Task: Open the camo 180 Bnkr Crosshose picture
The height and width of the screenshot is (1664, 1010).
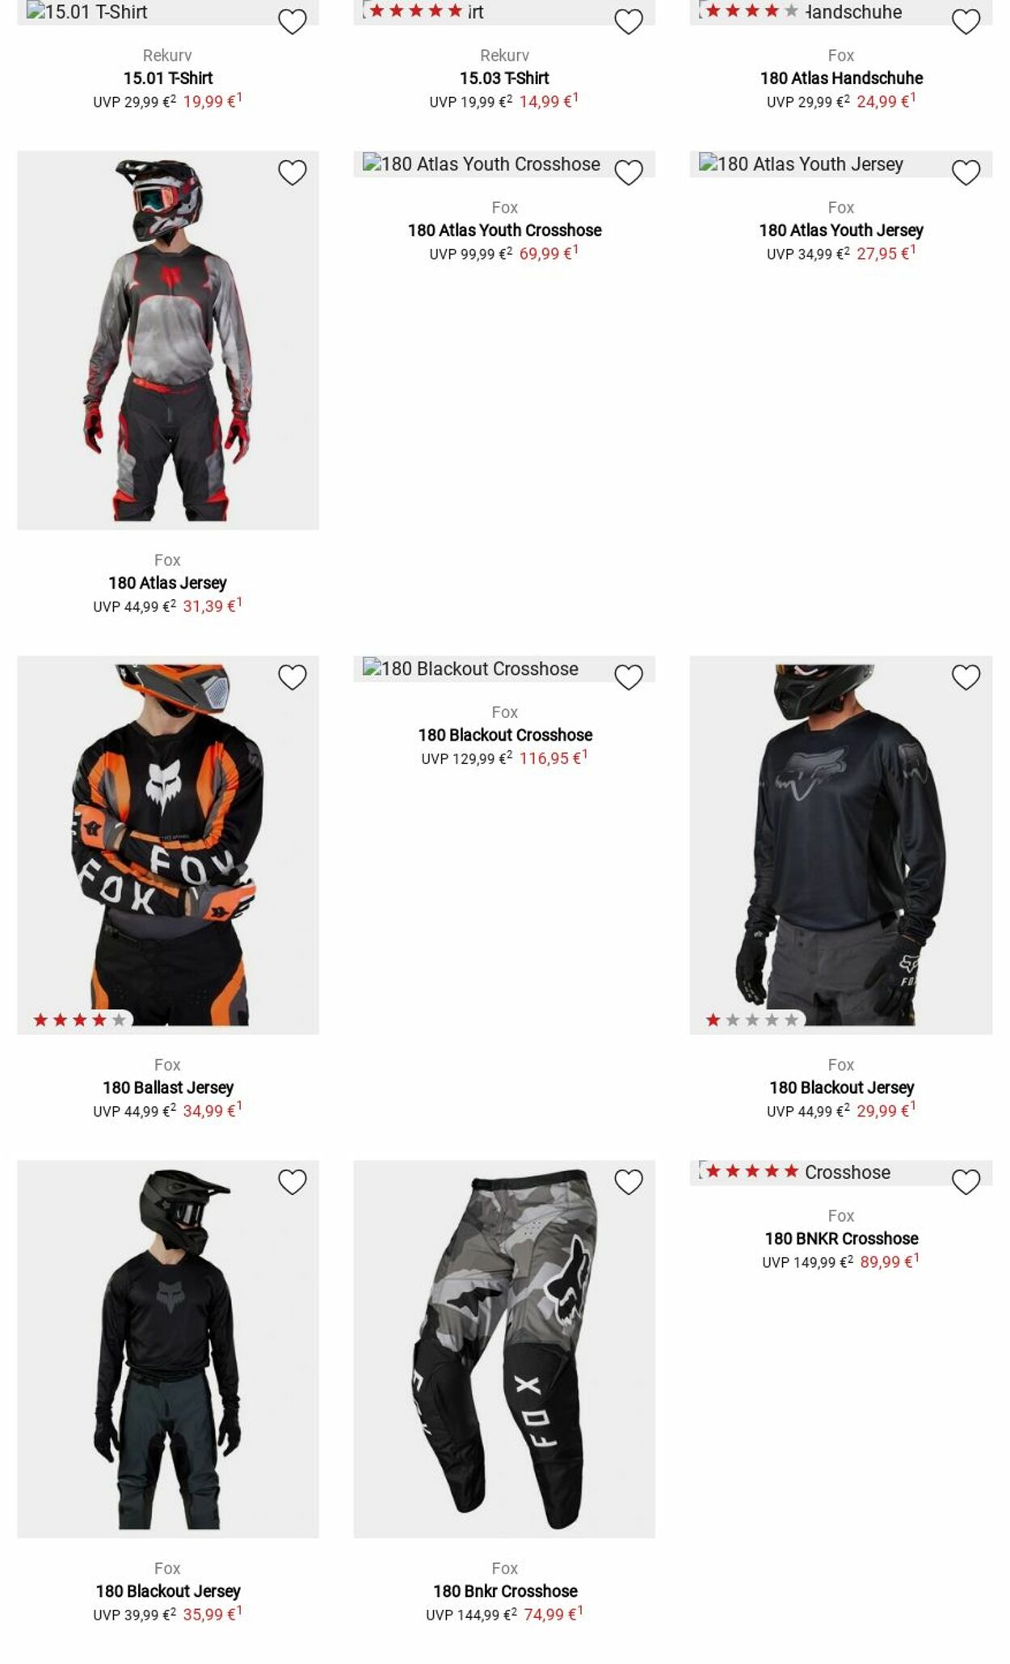Action: [x=504, y=1349]
